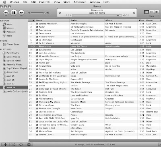The width and height of the screenshot is (161, 147).
Task: Open the Apple menu
Action: (x=5, y=2)
